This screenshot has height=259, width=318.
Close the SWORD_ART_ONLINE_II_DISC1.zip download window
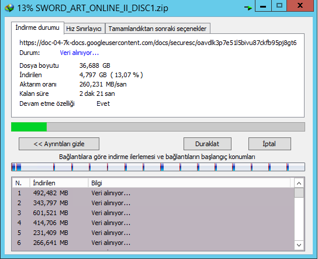pos(300,6)
